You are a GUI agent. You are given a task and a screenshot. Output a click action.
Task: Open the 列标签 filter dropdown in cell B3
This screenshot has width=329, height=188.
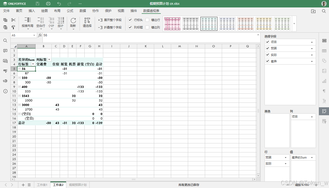coord(49,60)
